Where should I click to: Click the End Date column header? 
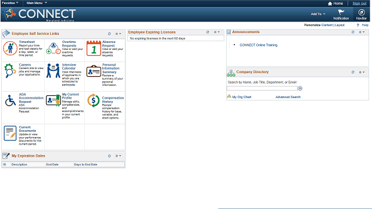(52, 164)
